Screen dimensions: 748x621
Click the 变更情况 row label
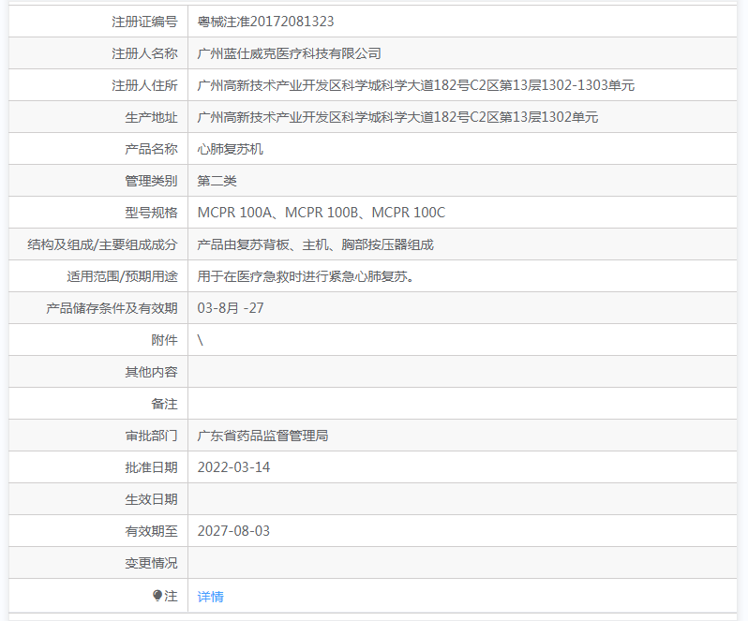click(151, 563)
